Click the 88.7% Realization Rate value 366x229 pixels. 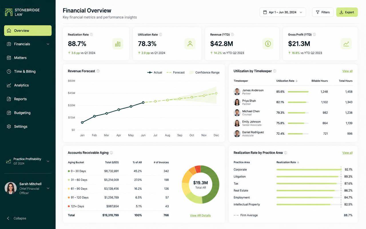pyautogui.click(x=77, y=44)
